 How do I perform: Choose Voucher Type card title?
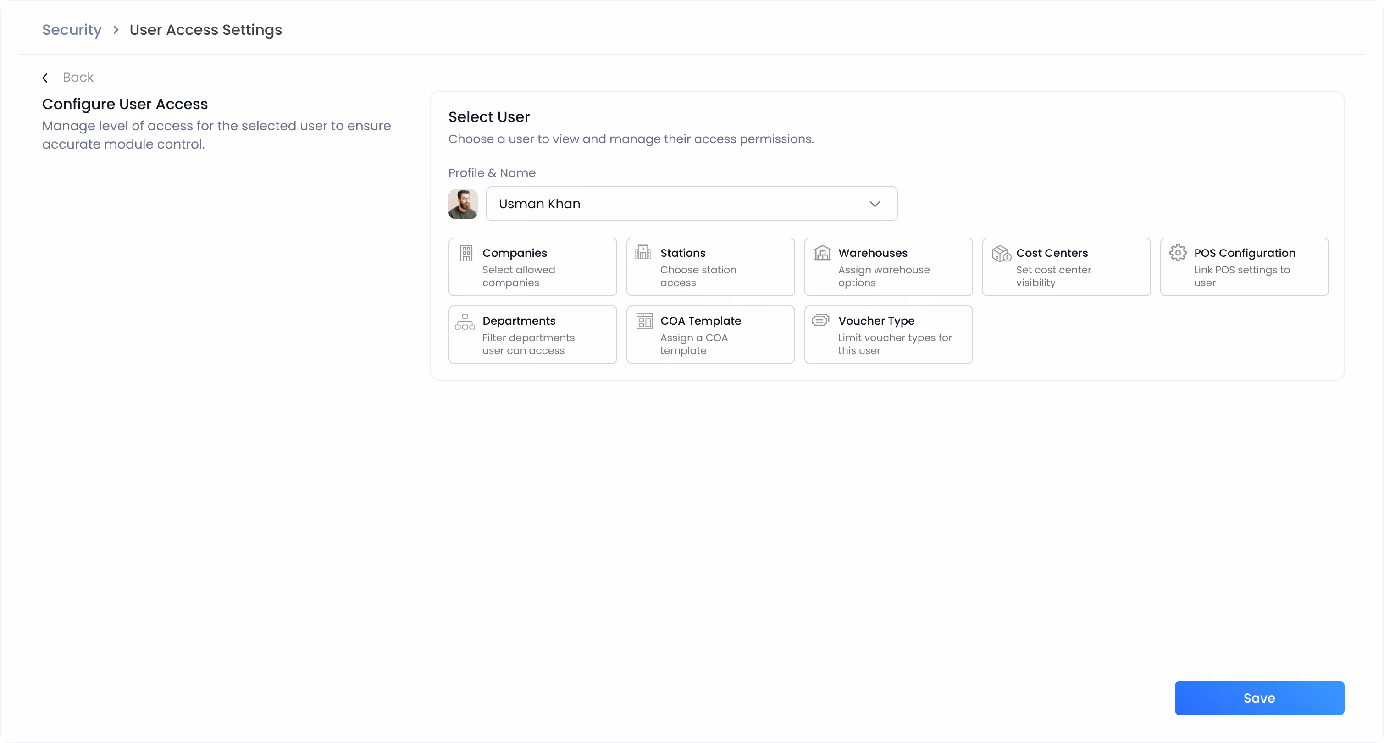coord(876,321)
